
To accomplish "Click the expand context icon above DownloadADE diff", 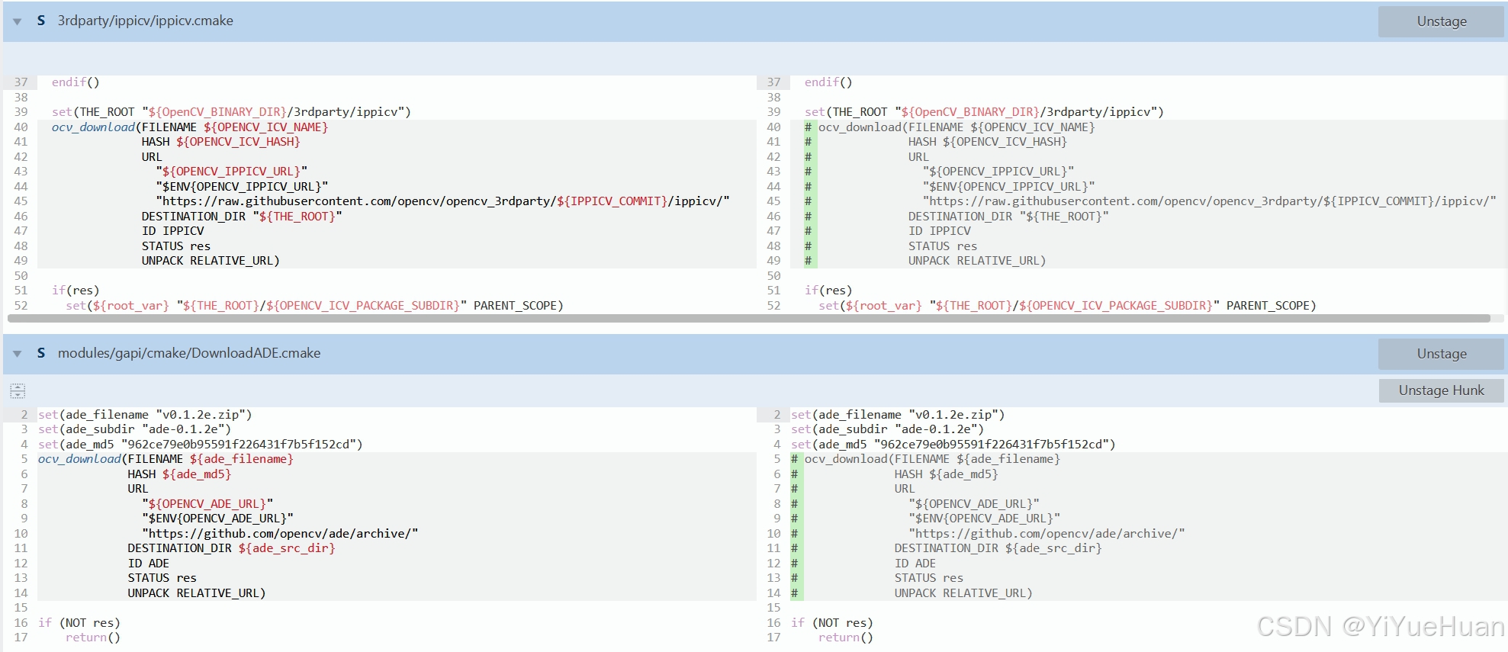I will click(x=18, y=391).
